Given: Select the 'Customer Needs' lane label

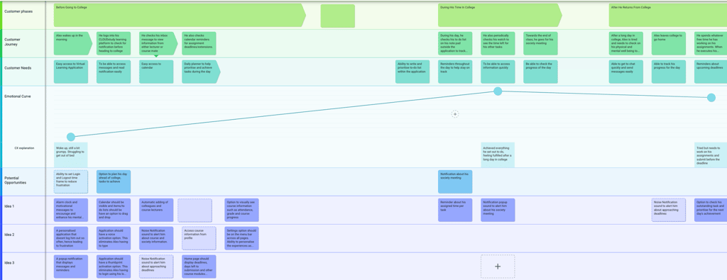Looking at the screenshot, I should pyautogui.click(x=18, y=68).
